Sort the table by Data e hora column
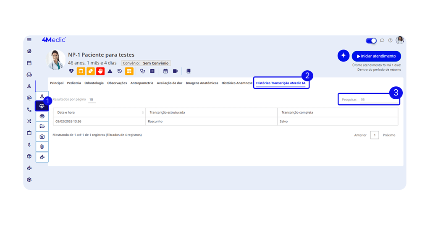This screenshot has width=430, height=225. click(x=99, y=113)
